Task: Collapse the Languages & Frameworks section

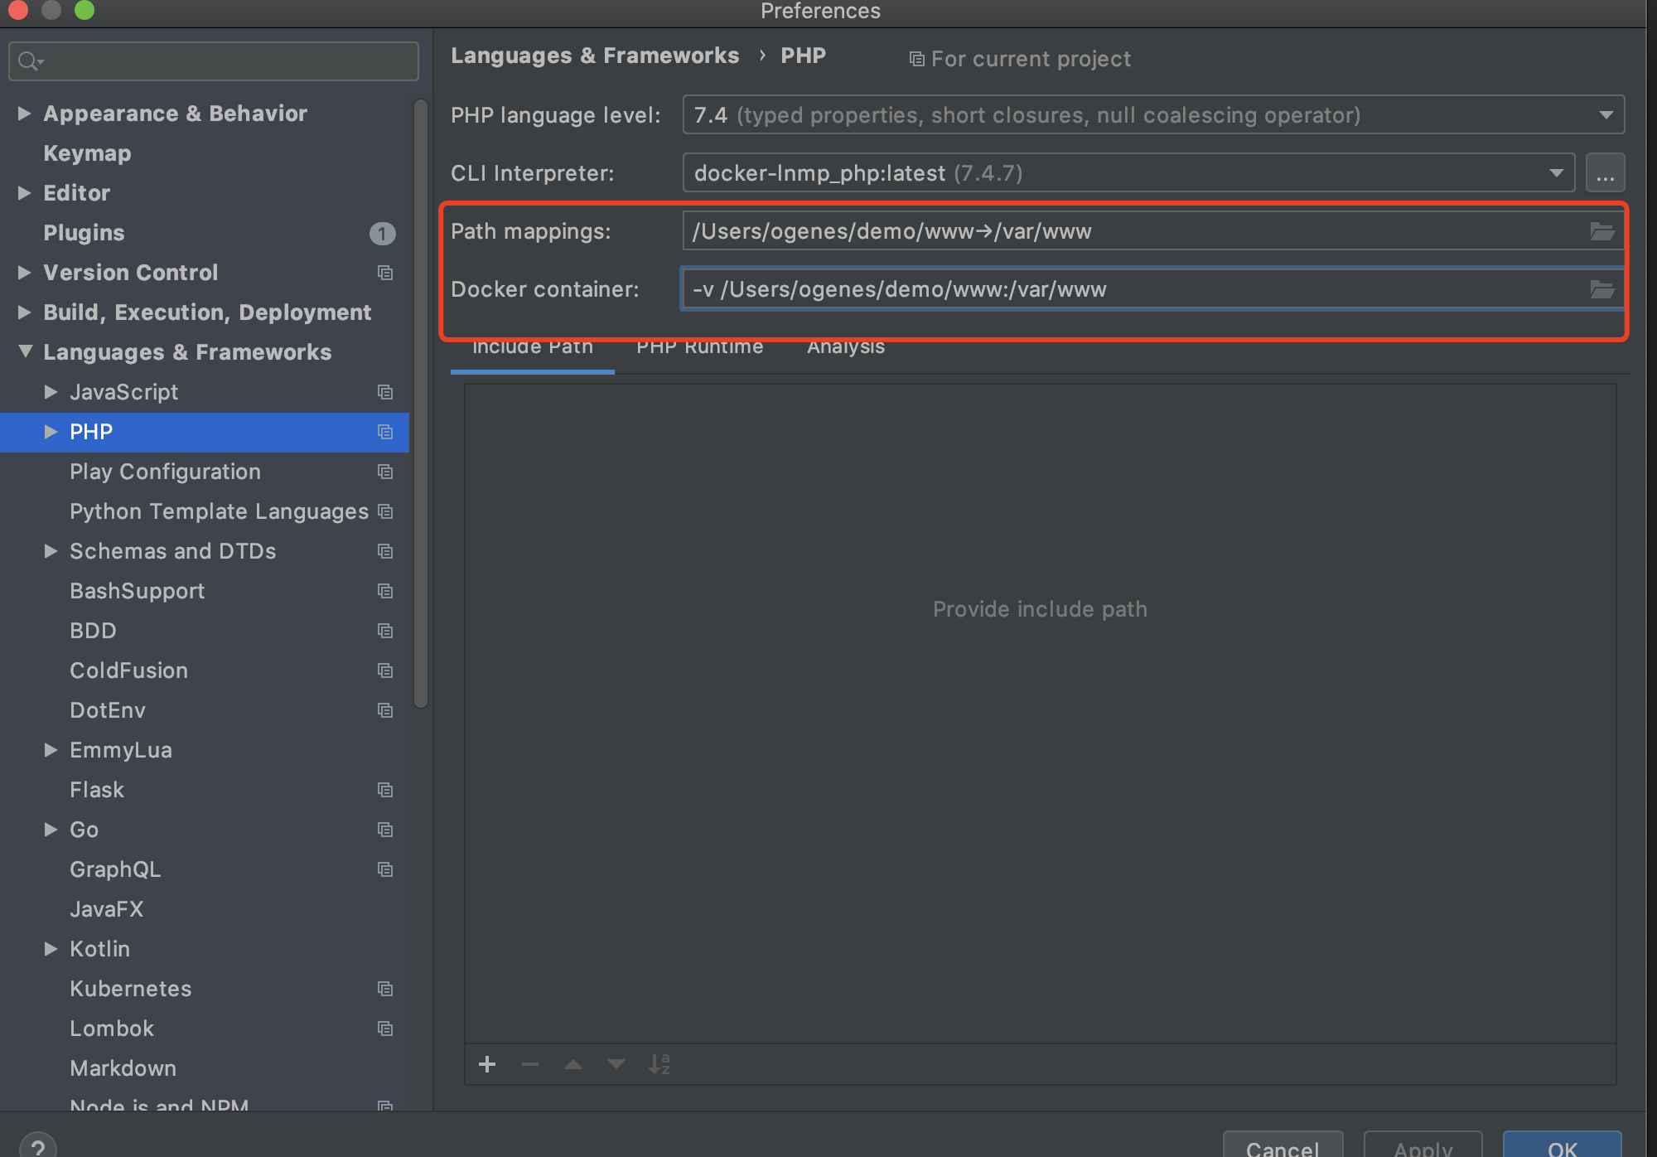Action: (x=25, y=351)
